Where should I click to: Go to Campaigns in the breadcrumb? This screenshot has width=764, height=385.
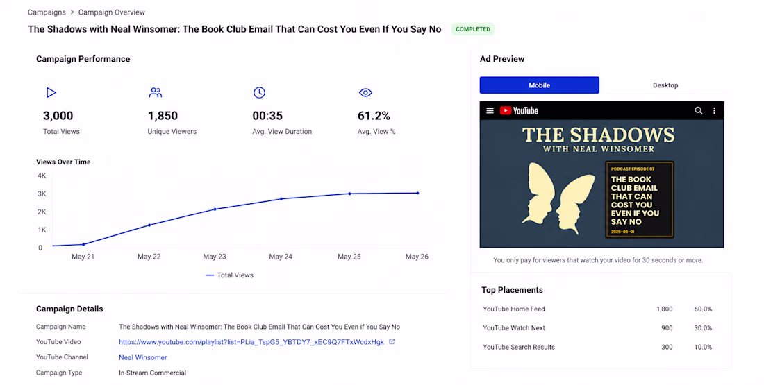[x=47, y=12]
